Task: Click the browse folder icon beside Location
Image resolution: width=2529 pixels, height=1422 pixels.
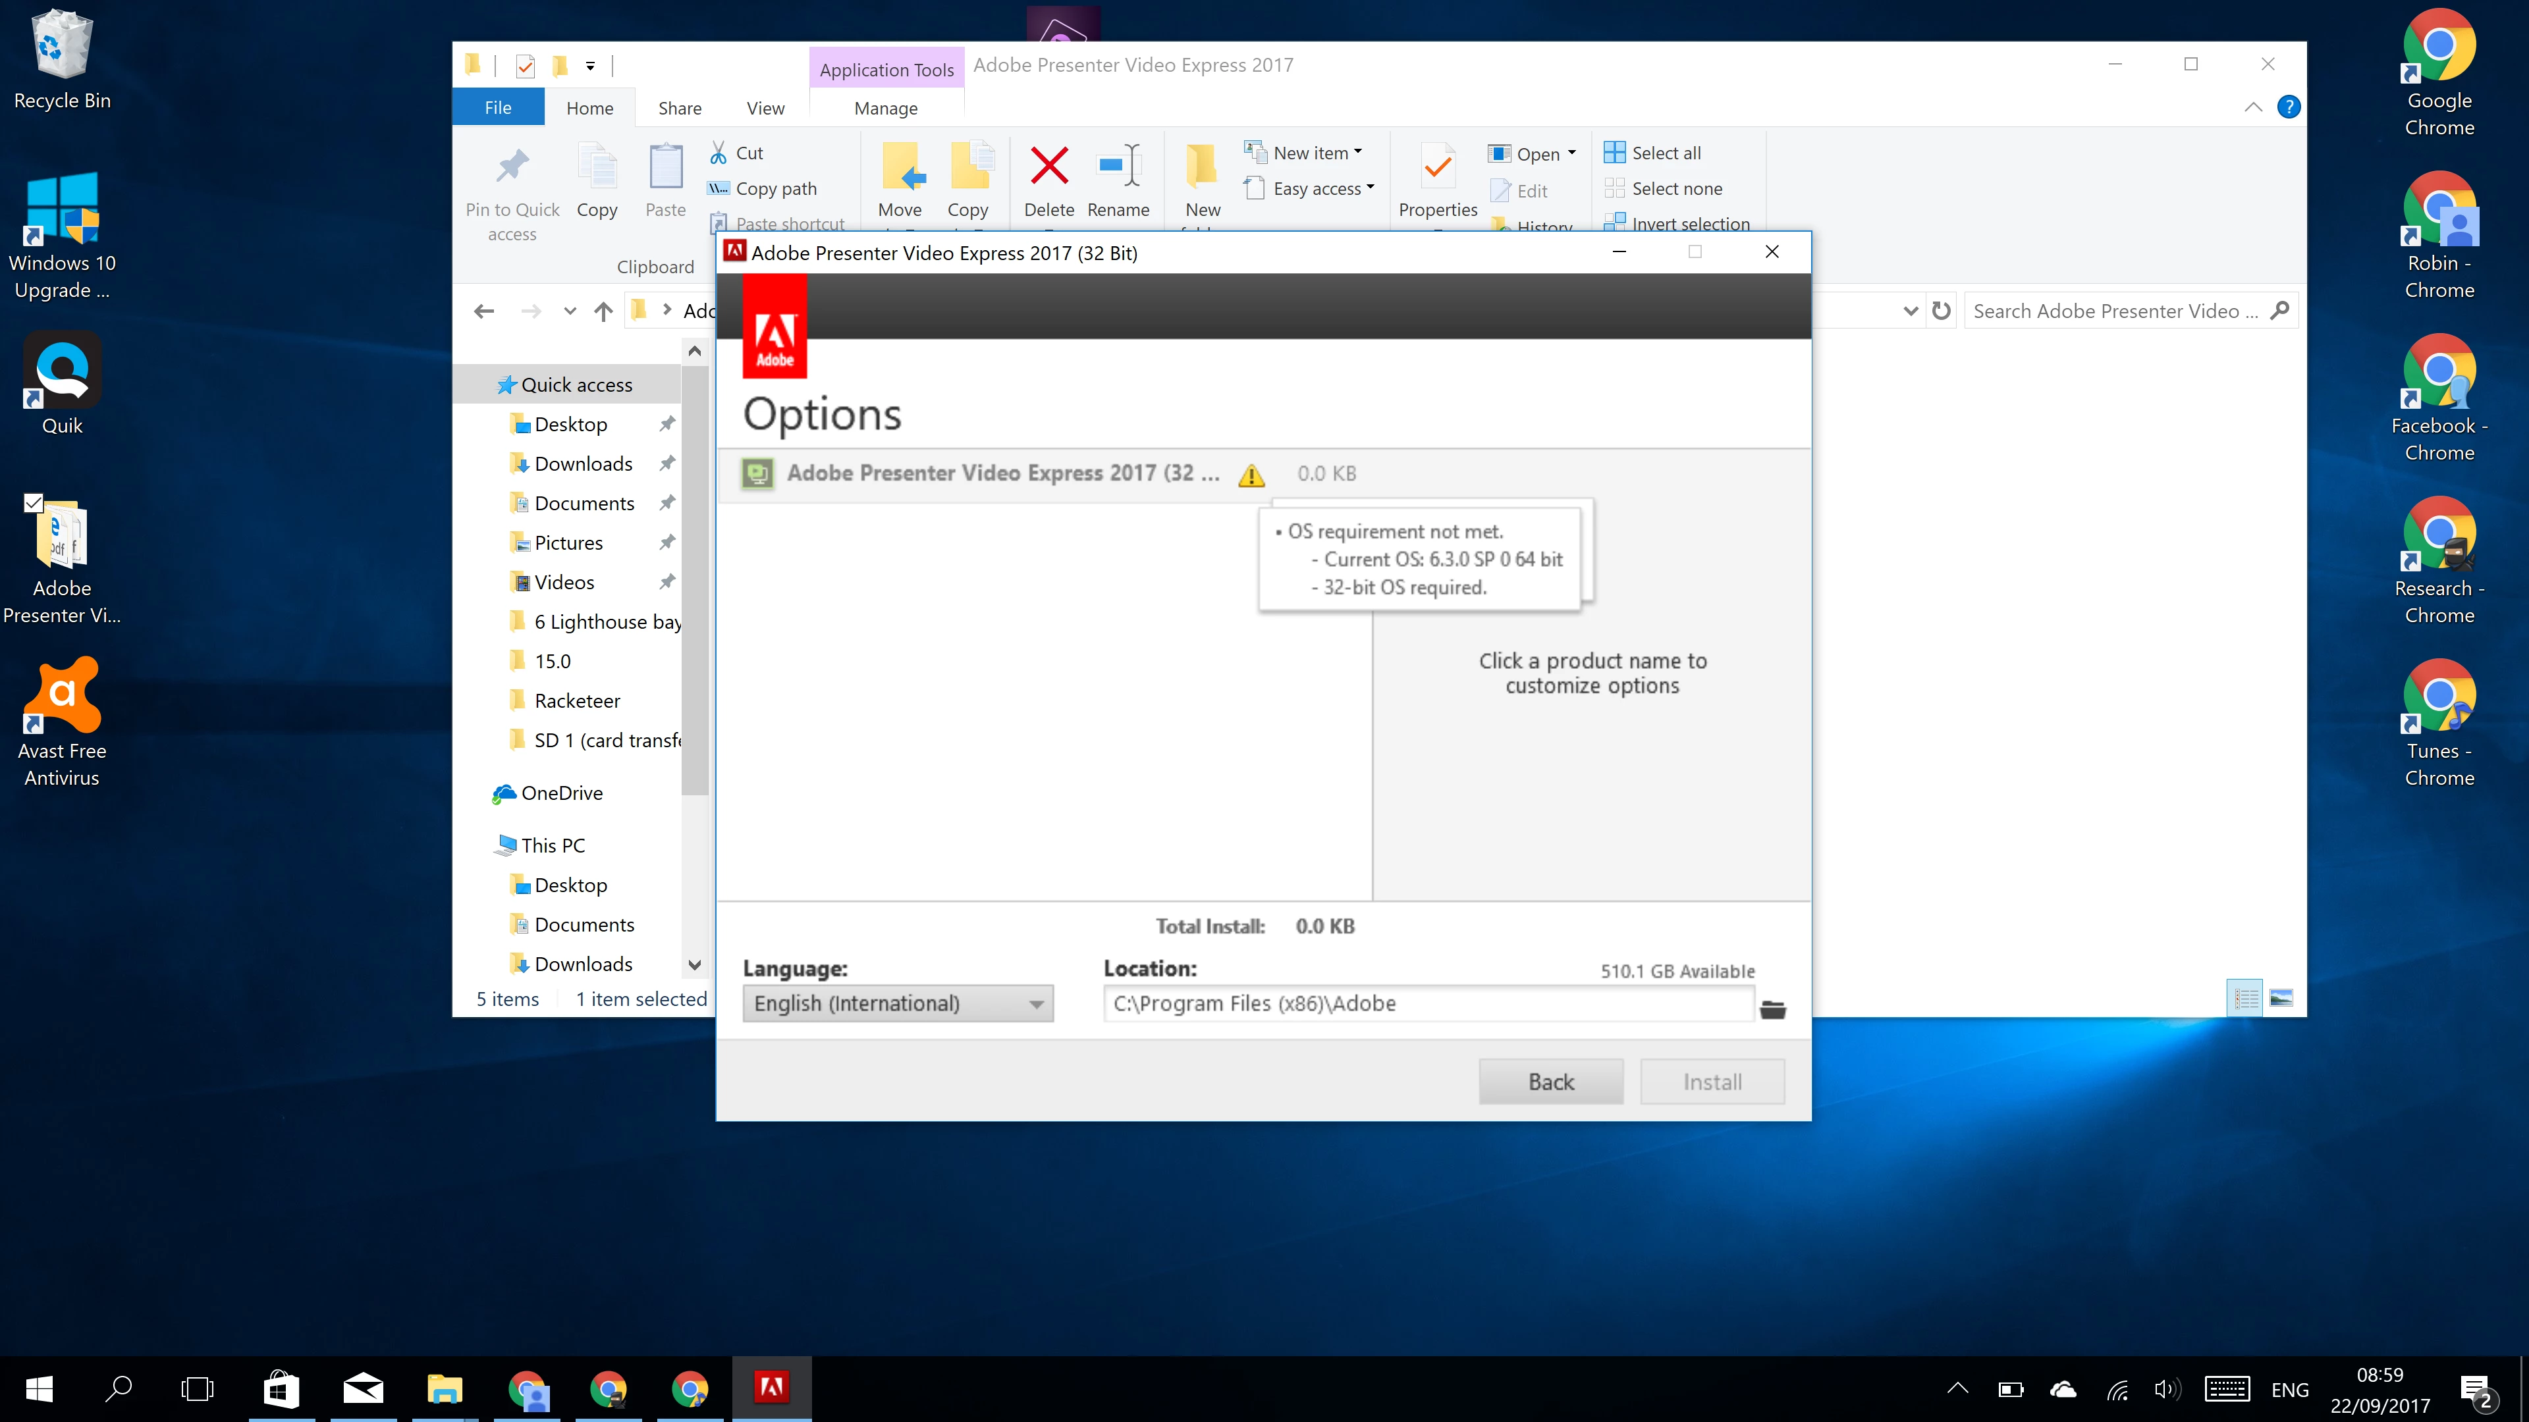Action: coord(1772,1009)
